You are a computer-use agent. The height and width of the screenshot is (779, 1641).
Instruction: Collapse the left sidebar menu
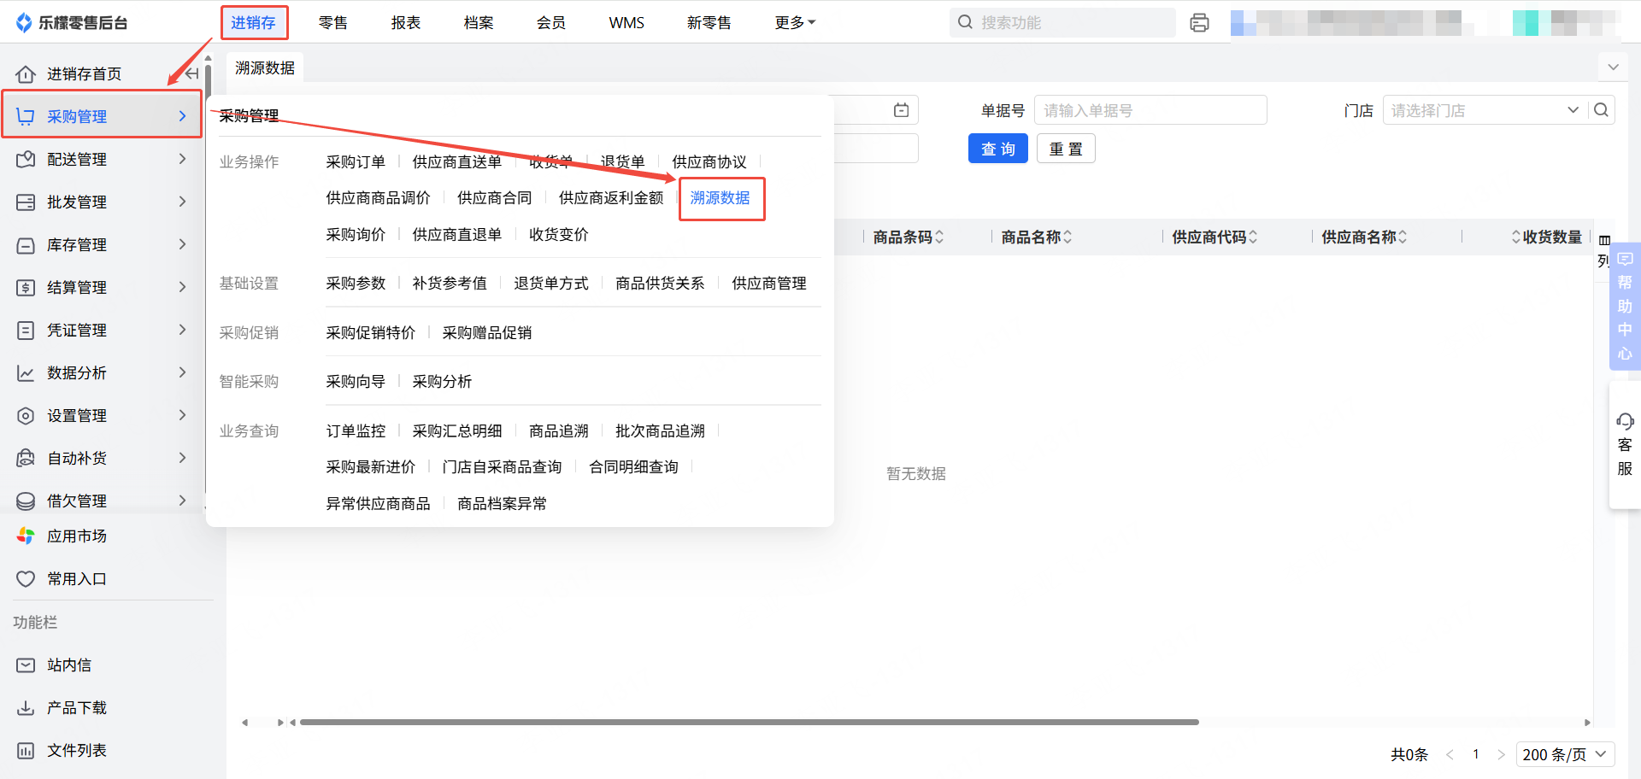coord(191,73)
